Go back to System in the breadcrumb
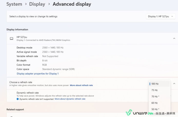178x117 pixels. (x=14, y=4)
